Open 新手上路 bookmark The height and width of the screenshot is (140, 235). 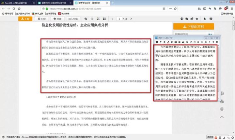click(x=38, y=14)
